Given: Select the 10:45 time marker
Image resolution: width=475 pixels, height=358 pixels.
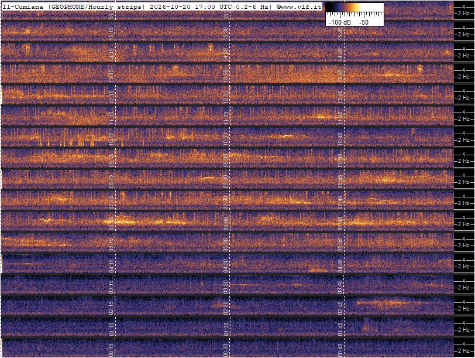Looking at the screenshot, I should point(340,139).
